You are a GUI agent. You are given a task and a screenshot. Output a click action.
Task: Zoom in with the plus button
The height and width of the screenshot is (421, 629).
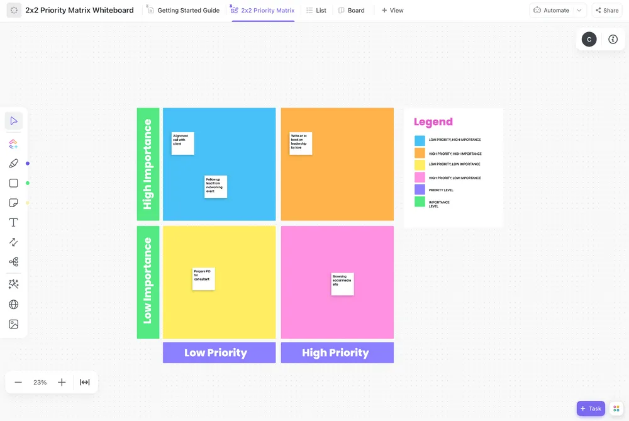(62, 382)
